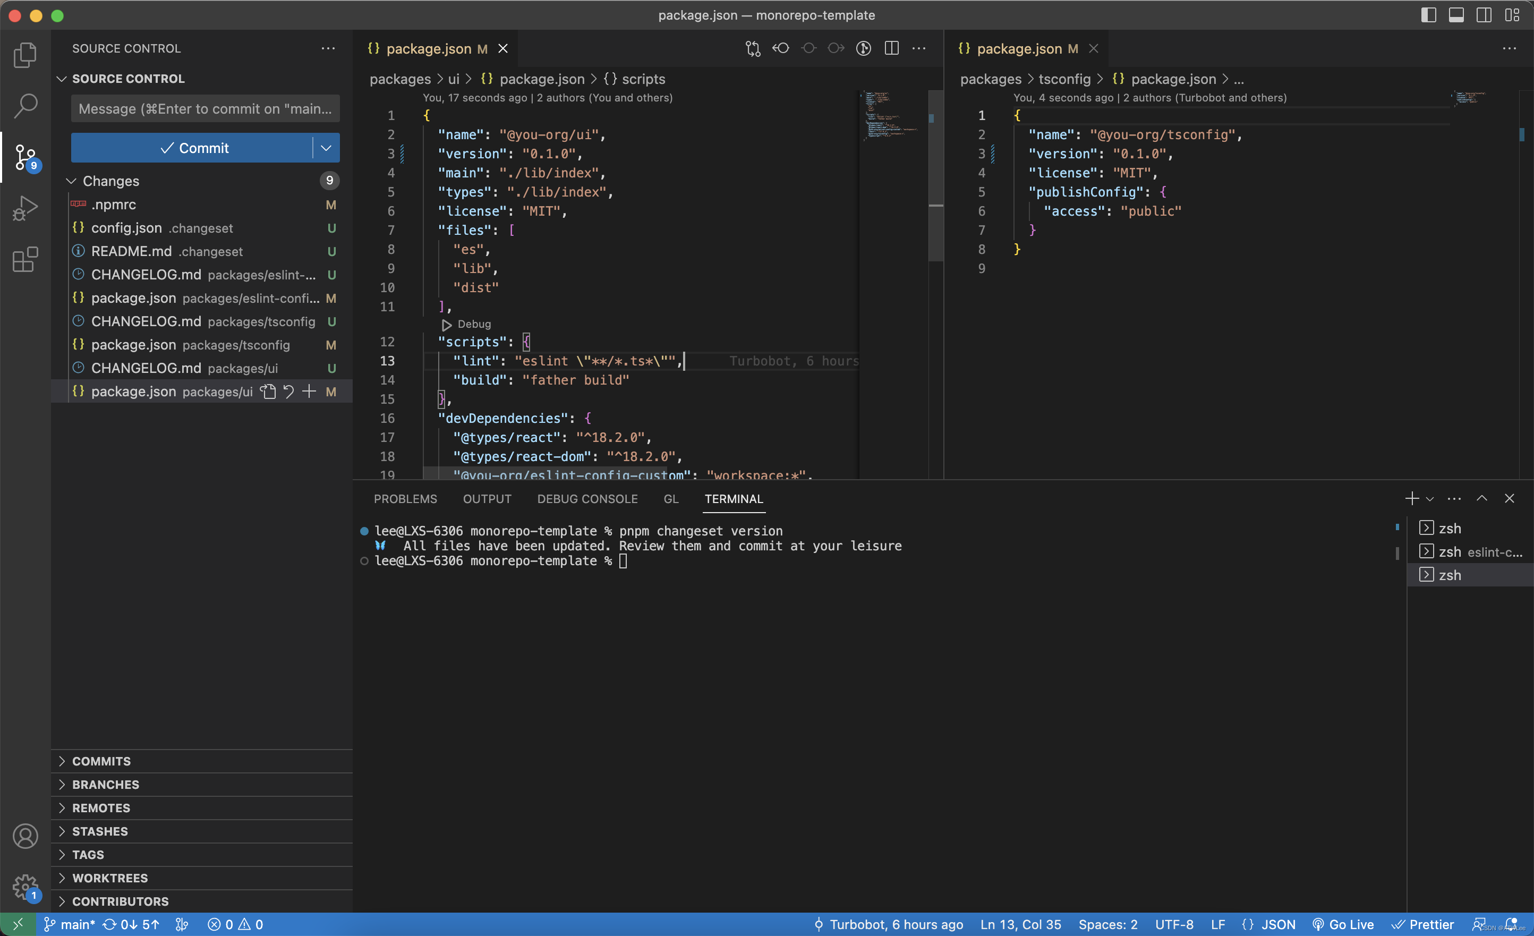Open customize layout button in title bar
Viewport: 1534px width, 936px height.
[x=1512, y=15]
